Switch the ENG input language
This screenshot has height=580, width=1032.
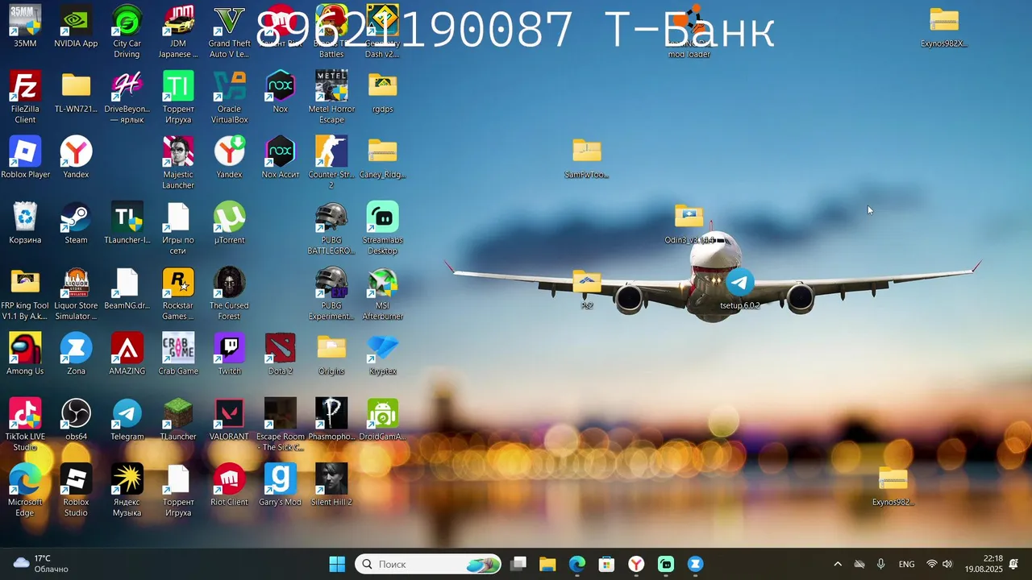tap(907, 565)
